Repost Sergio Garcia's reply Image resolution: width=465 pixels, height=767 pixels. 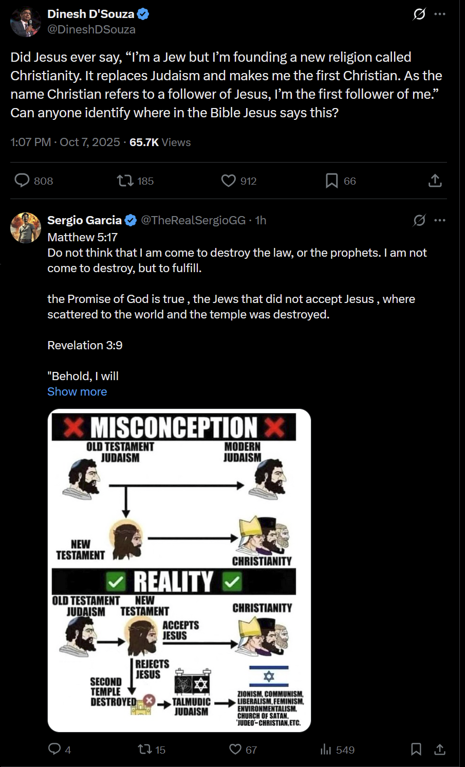(145, 749)
